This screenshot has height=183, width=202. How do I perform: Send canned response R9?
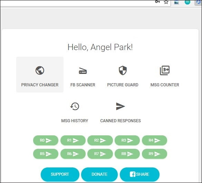coord(154,154)
